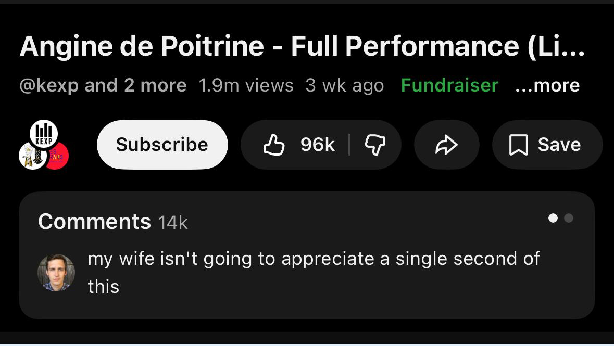Open the Comments section header
This screenshot has height=346, width=614.
(94, 222)
